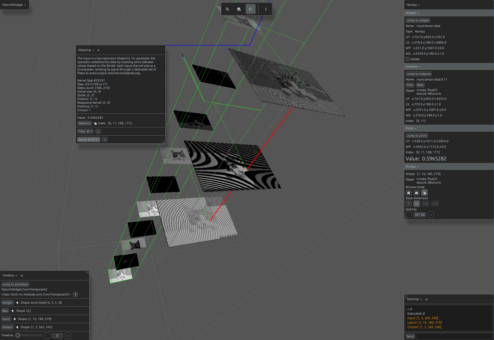Viewport: 494px width, 340px height.
Task: Click the arrow next to Kernel #29331
Action: click(105, 140)
